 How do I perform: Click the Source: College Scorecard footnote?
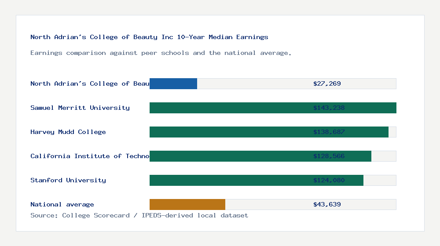pyautogui.click(x=139, y=215)
